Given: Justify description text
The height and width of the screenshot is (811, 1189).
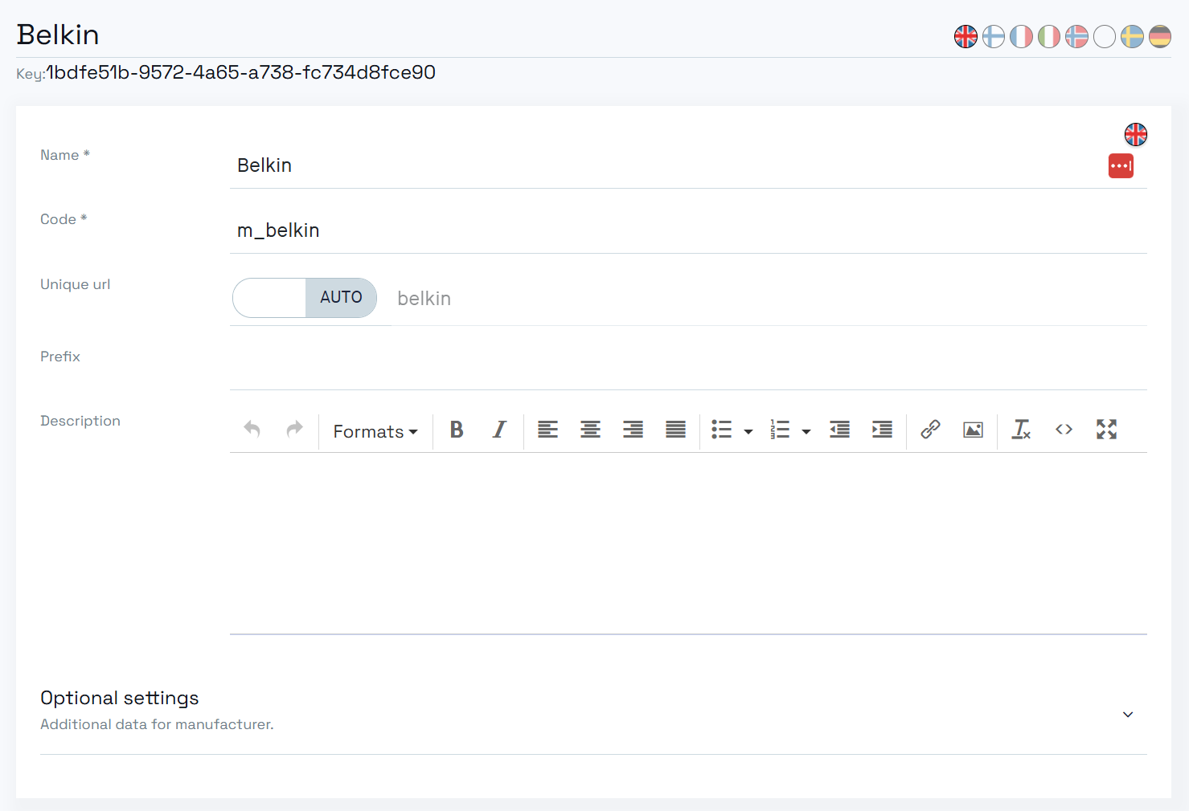Looking at the screenshot, I should click(675, 430).
